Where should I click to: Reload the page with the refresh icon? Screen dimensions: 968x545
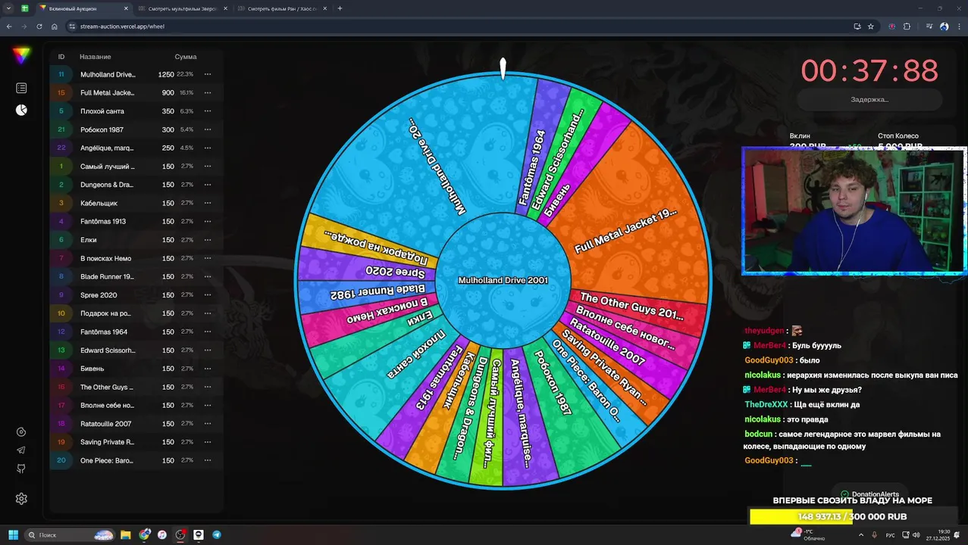click(39, 26)
